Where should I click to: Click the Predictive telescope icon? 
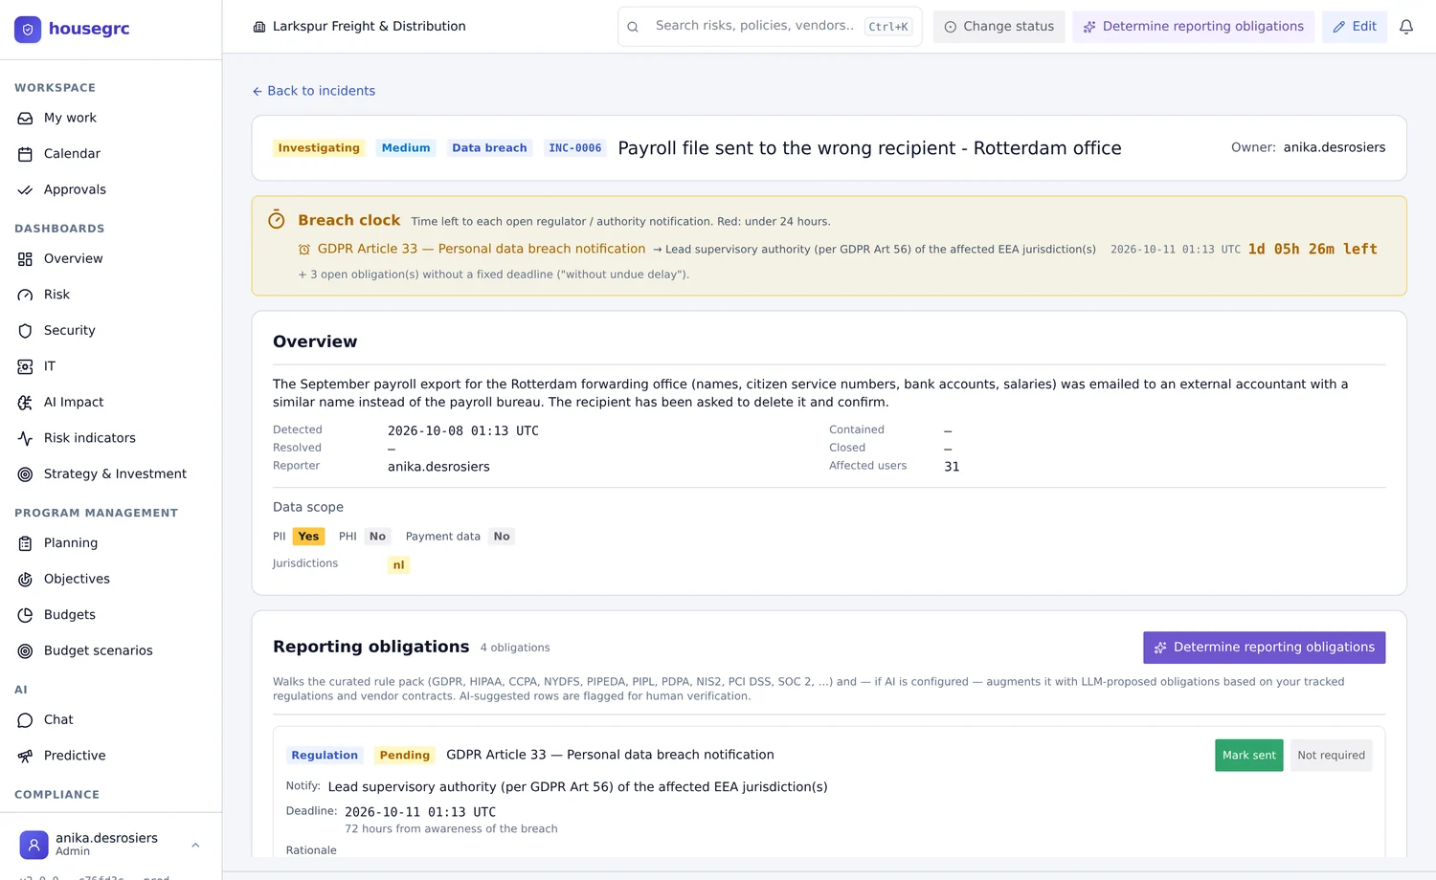click(25, 756)
